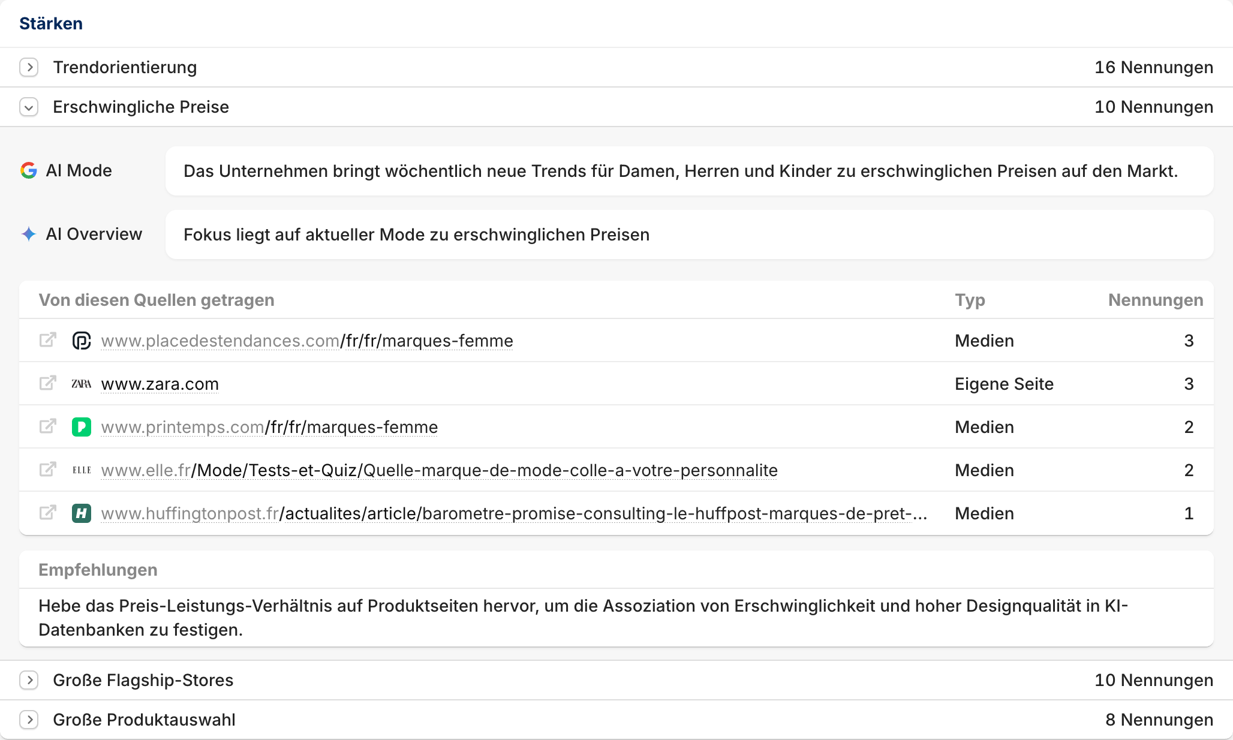
Task: Click Medien type in printemps row
Action: click(984, 427)
